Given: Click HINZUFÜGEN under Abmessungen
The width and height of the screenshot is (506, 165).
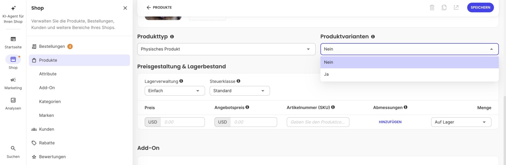Looking at the screenshot, I should click(x=390, y=122).
